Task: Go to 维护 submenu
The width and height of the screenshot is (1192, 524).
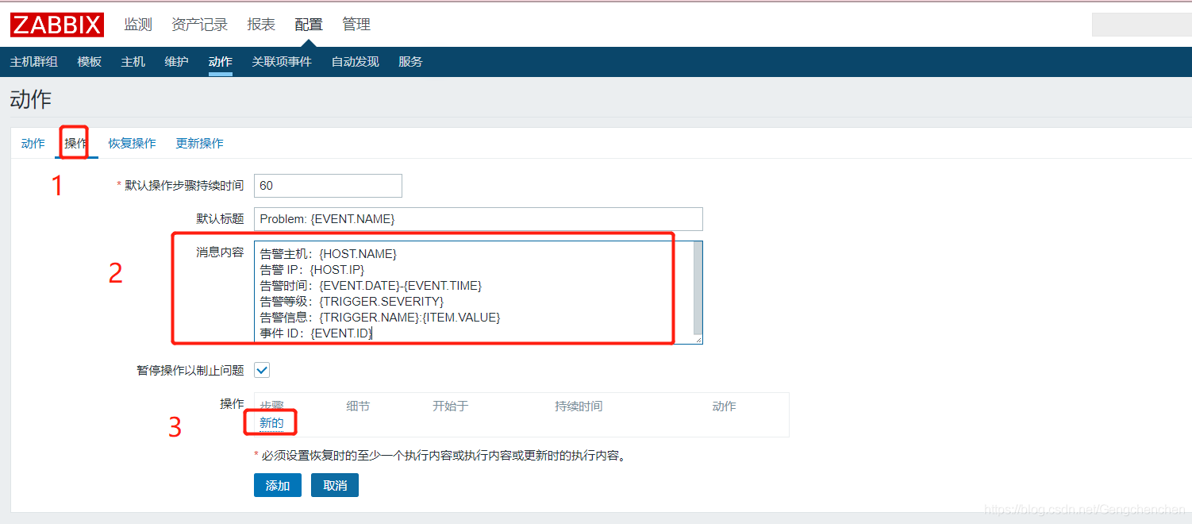Action: [177, 62]
